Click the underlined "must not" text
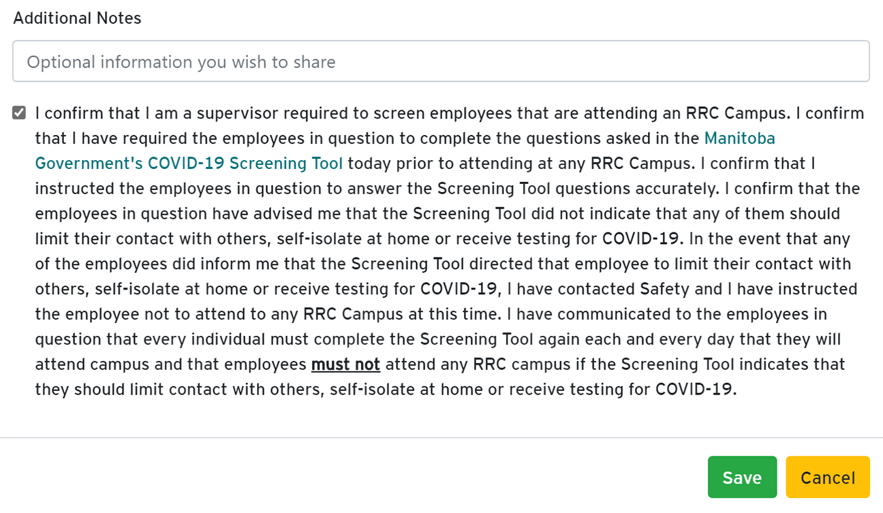The width and height of the screenshot is (883, 513). [345, 364]
